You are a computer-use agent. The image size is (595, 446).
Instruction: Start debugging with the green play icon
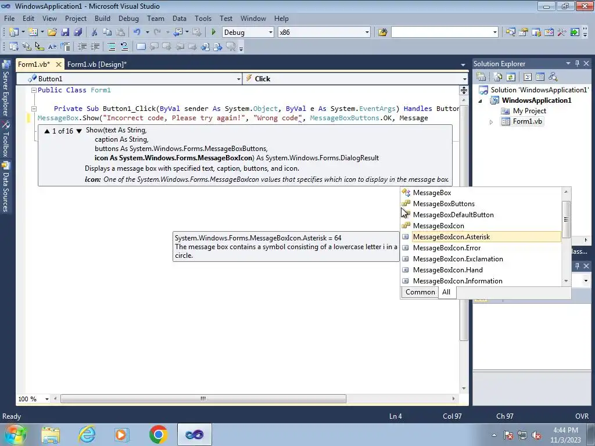tap(213, 33)
